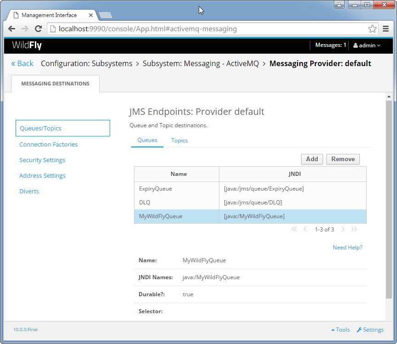The image size is (397, 344).
Task: Go to next page of queue table
Action: coord(343,229)
